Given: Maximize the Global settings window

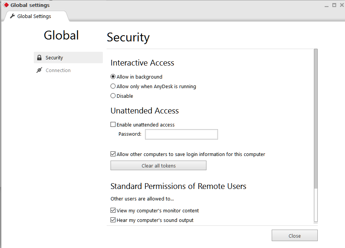Looking at the screenshot, I should coord(334,5).
